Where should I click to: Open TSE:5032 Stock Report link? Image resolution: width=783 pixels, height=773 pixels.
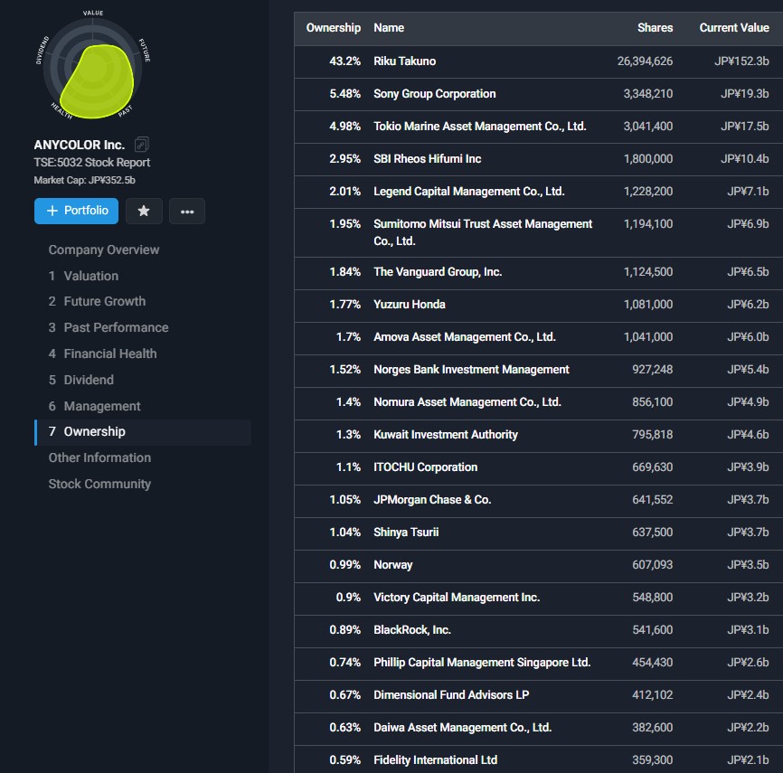(92, 163)
